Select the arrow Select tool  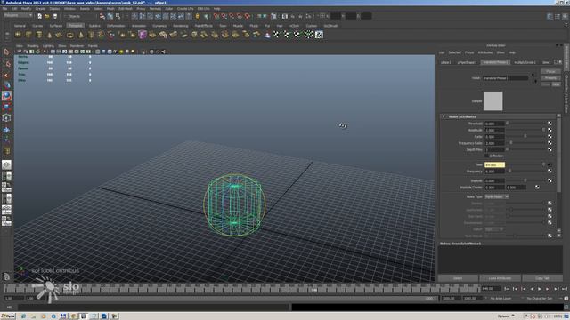pos(6,52)
